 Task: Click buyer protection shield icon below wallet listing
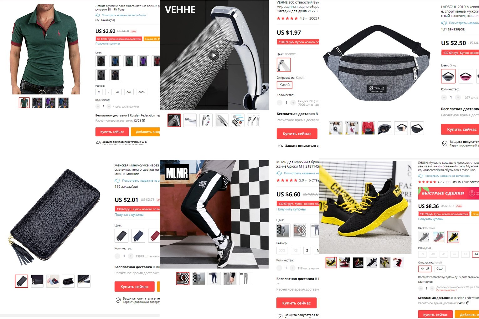118,300
